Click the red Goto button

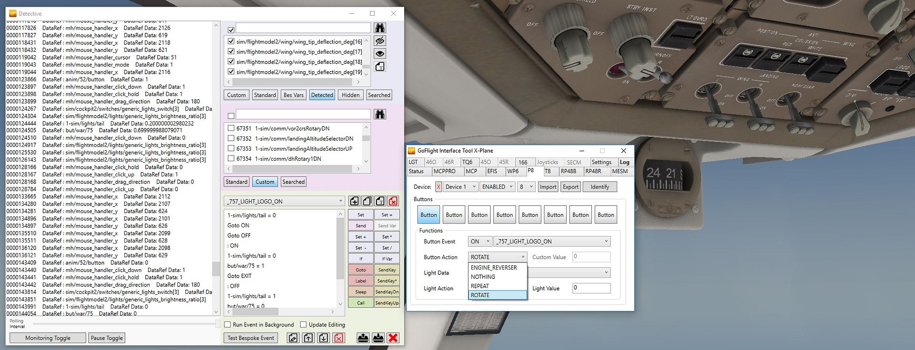tap(361, 270)
